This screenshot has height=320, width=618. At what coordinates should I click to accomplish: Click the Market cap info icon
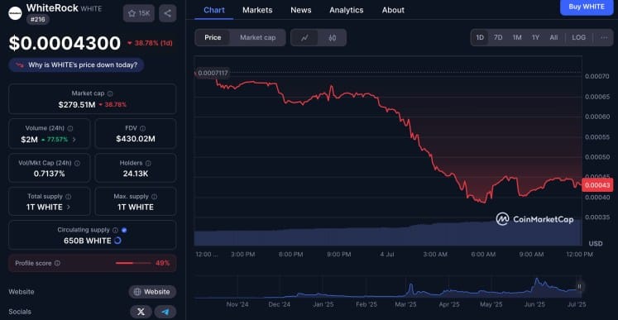click(x=110, y=93)
